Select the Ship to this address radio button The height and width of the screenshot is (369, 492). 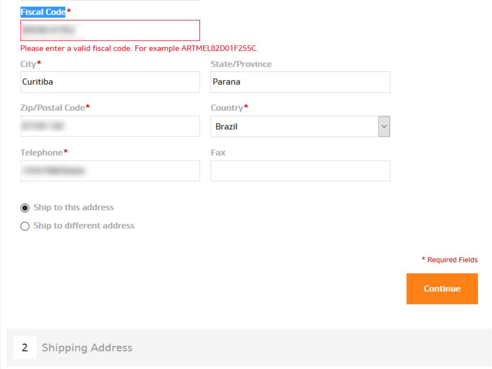tap(25, 208)
